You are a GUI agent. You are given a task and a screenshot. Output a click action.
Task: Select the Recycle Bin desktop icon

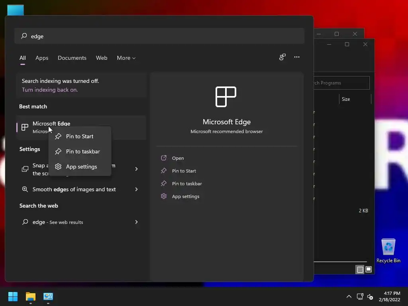click(388, 251)
